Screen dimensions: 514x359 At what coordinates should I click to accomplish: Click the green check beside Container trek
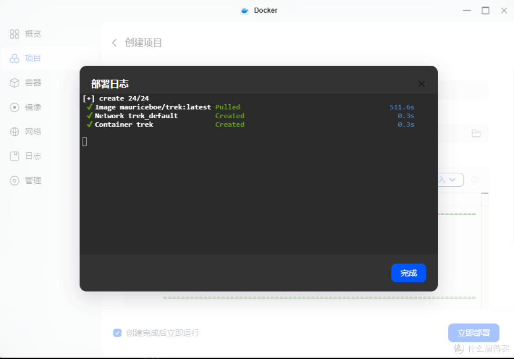[89, 124]
